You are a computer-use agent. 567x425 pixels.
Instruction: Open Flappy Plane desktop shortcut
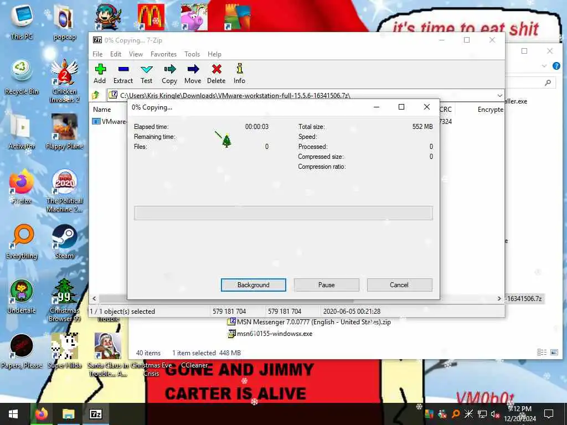point(64,132)
